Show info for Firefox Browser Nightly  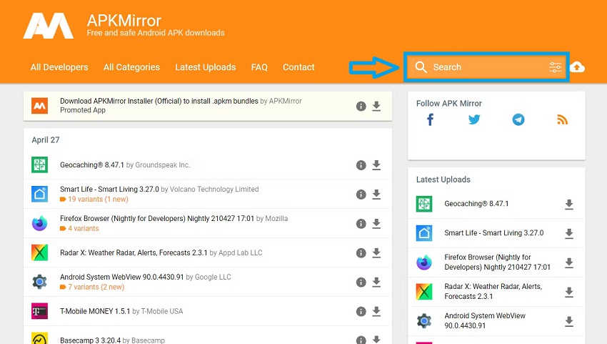point(361,224)
